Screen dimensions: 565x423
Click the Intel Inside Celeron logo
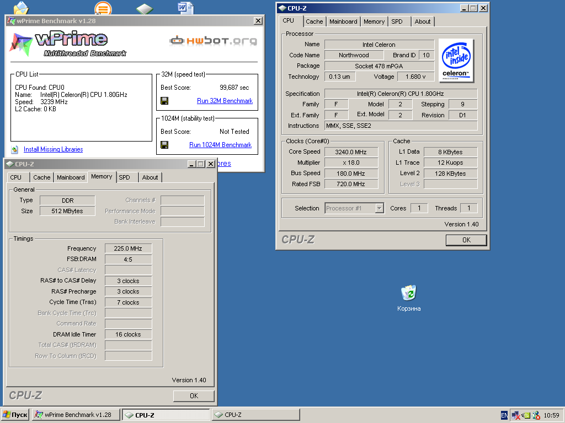(x=456, y=61)
